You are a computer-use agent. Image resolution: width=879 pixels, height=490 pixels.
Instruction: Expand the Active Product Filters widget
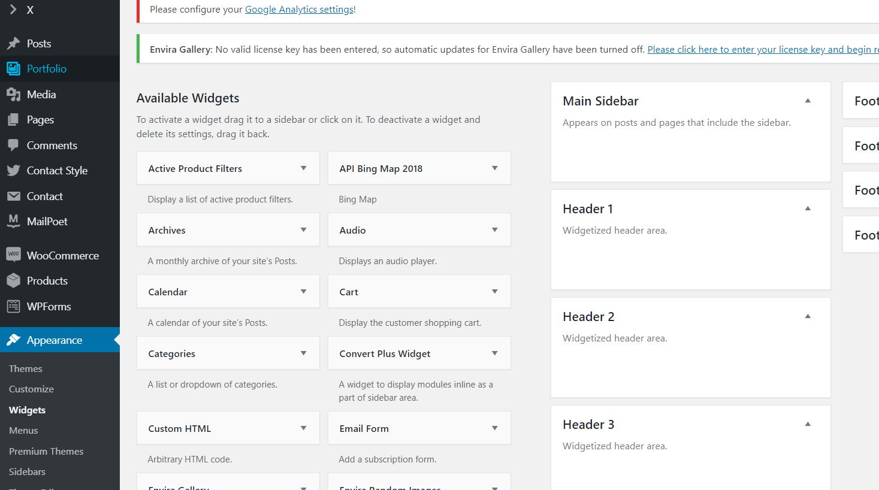304,168
